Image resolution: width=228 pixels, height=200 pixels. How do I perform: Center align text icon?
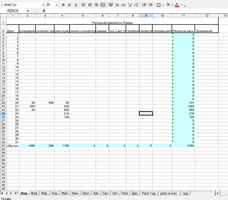tap(90, 5)
